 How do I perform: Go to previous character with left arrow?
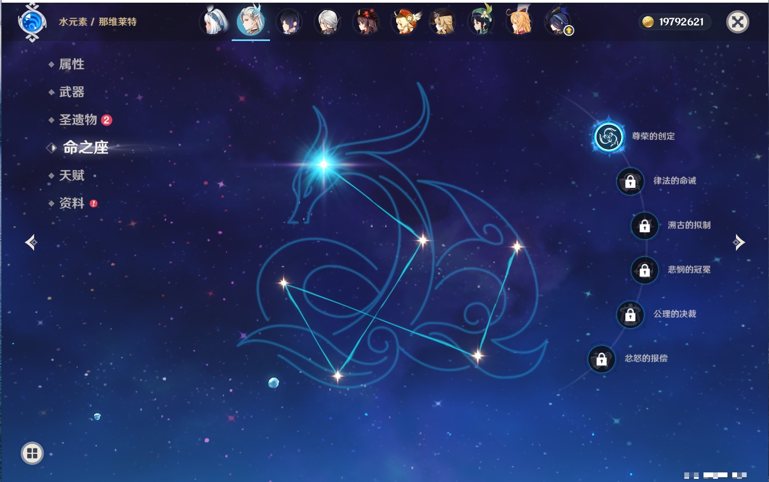31,242
